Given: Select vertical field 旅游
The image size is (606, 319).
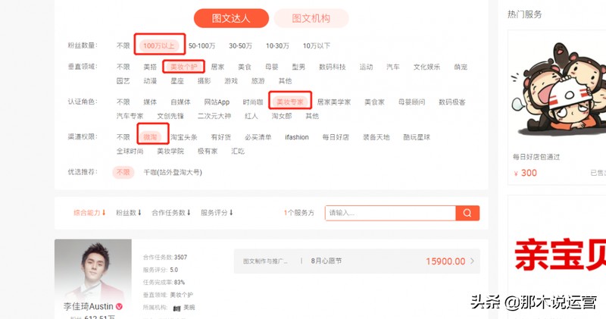Looking at the screenshot, I should (x=258, y=81).
